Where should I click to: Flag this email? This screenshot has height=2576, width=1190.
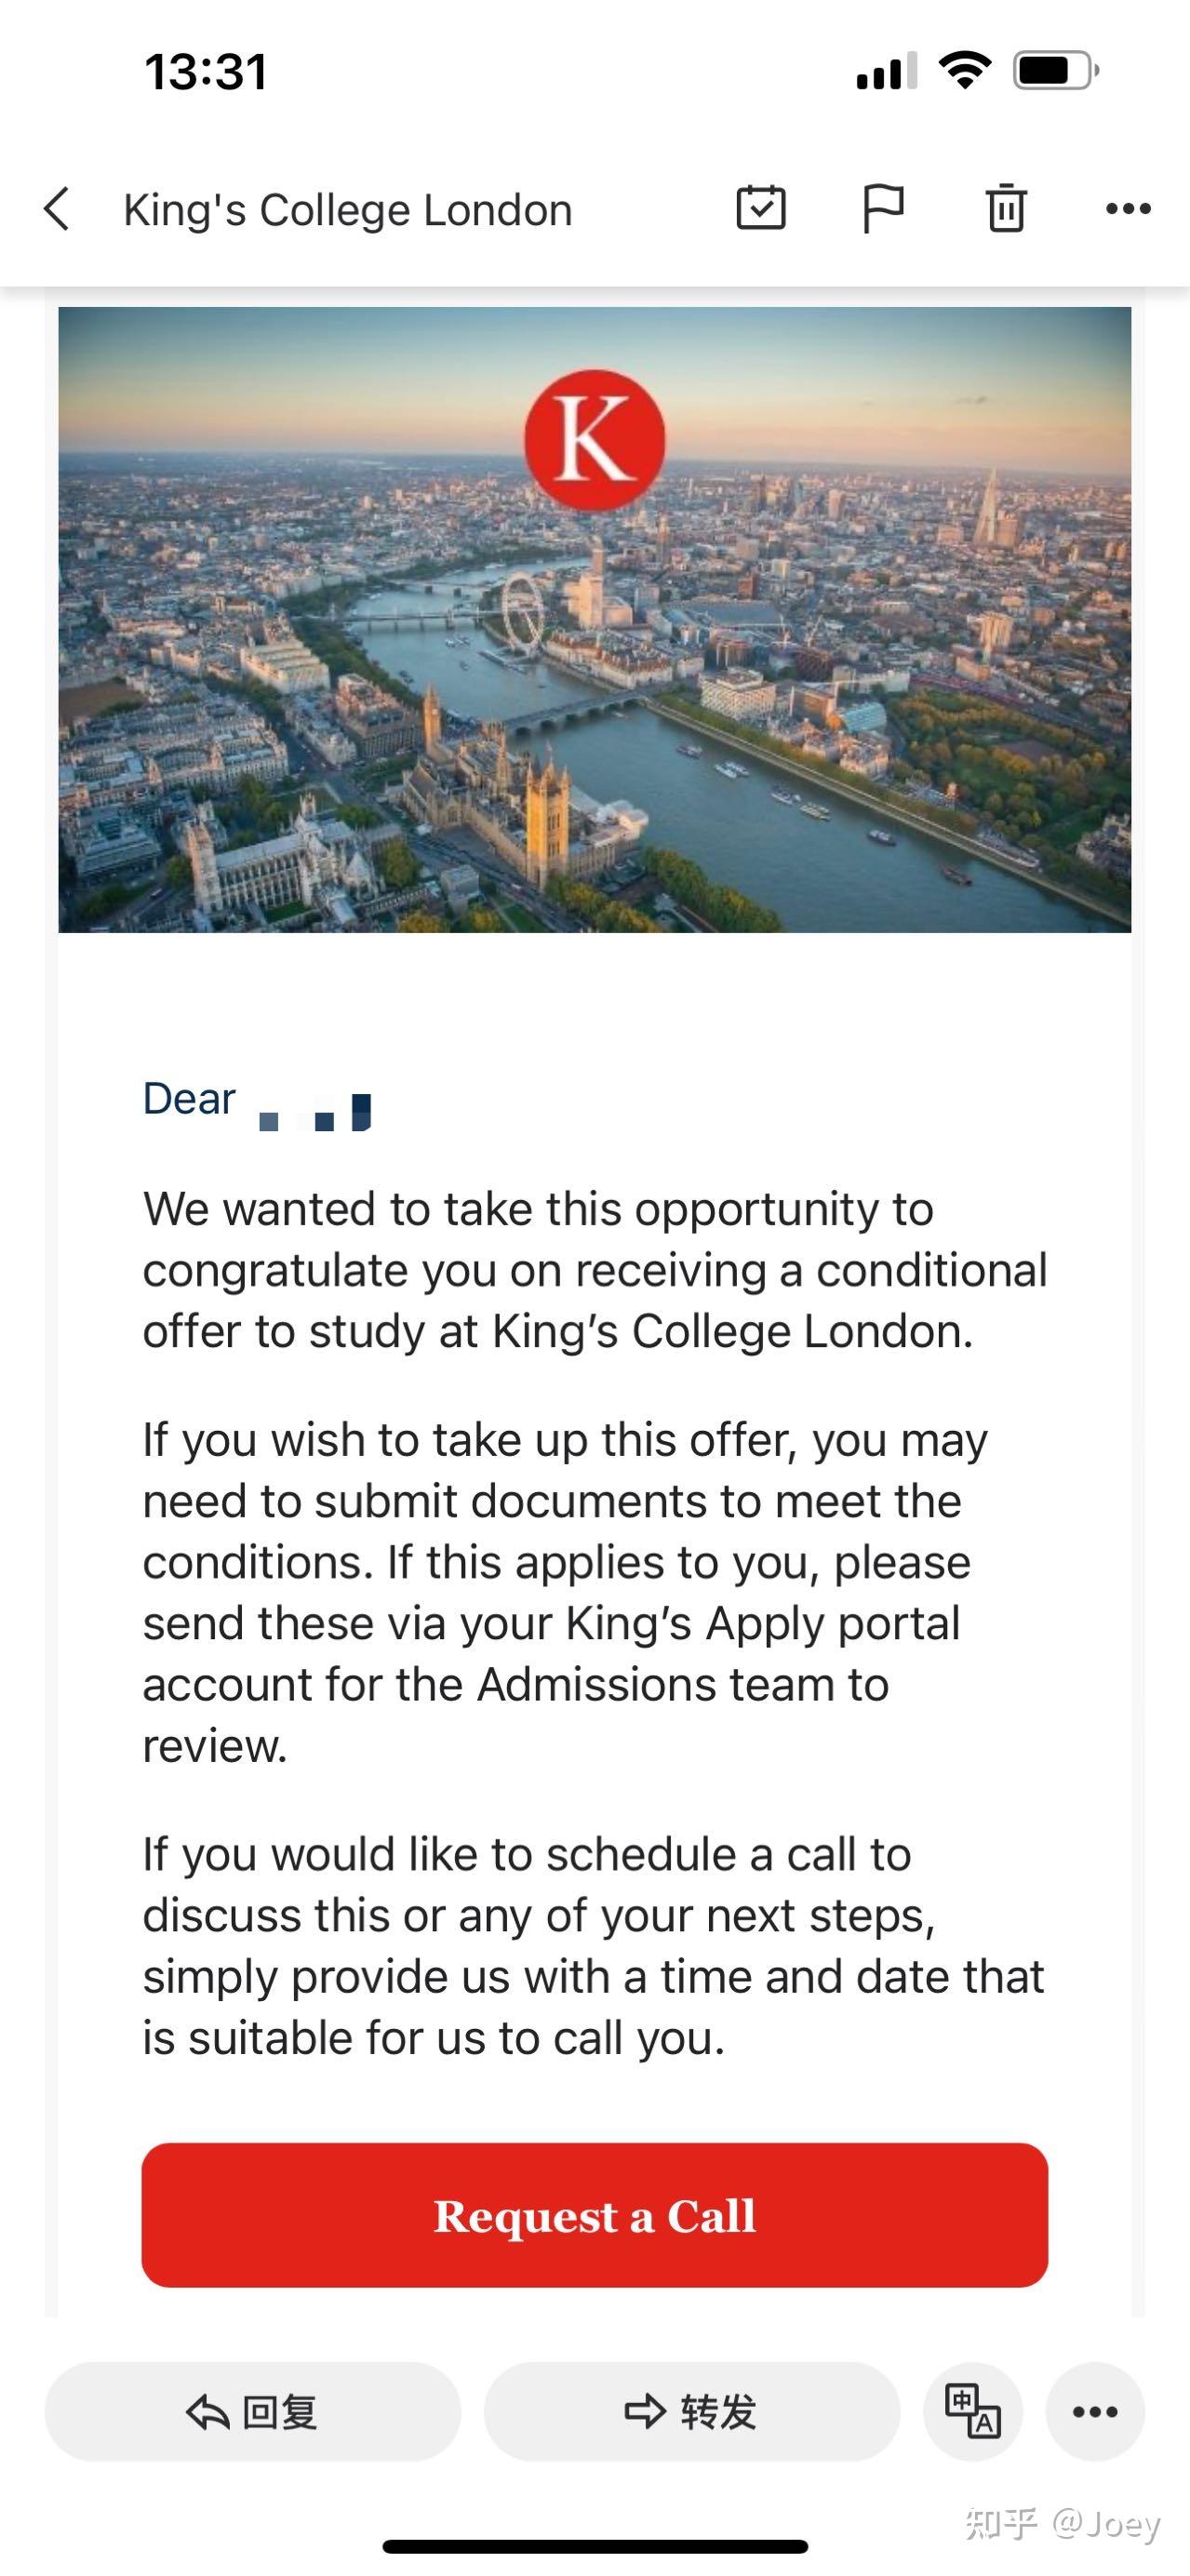pos(883,209)
